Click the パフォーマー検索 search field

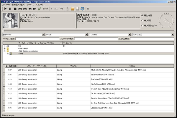pyautogui.click(x=96, y=39)
